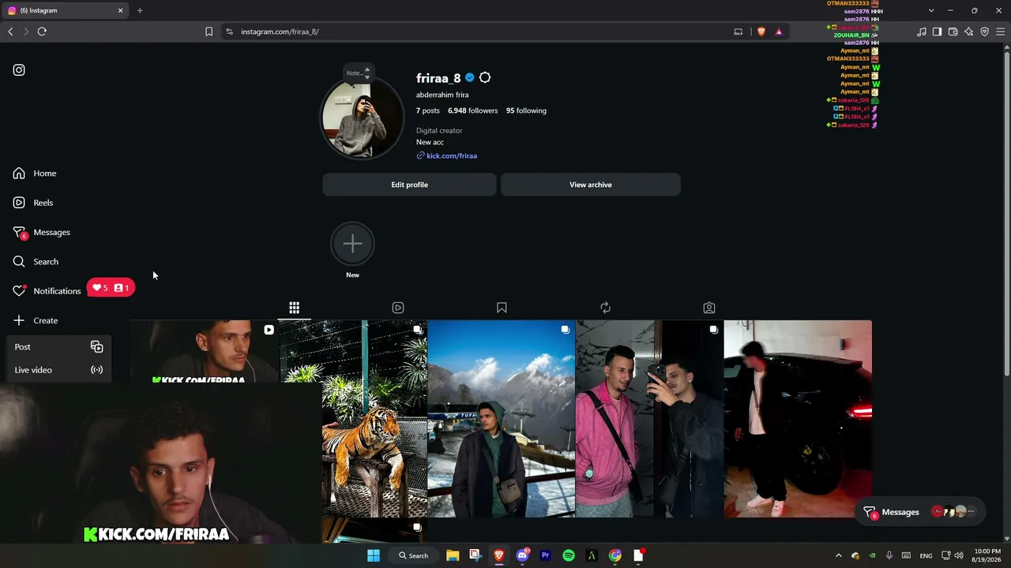Screen dimensions: 1011x568
Task: Open the kick.com/friraa profile link
Action: 447,155
